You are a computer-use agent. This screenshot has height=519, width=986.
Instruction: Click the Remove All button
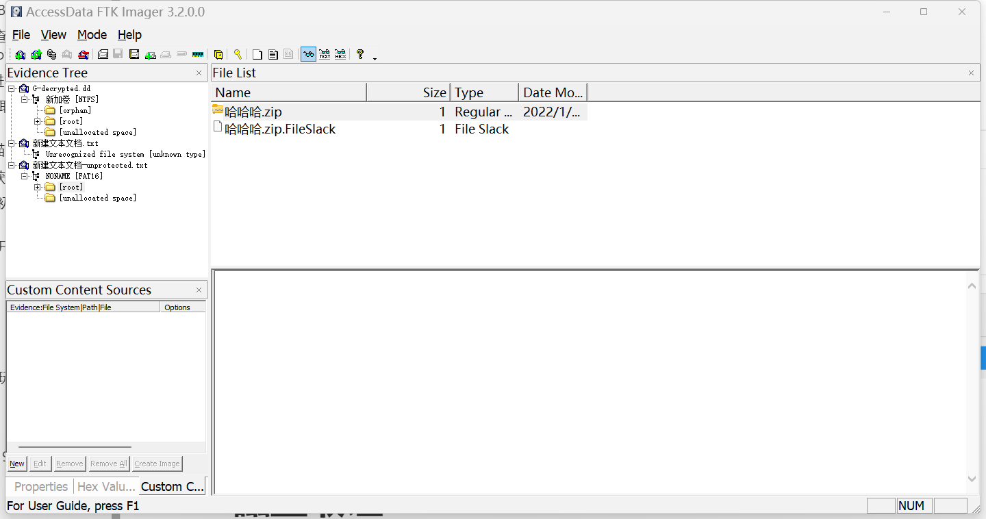click(108, 464)
